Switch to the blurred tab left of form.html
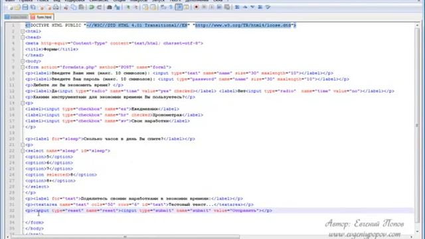 [17, 17]
